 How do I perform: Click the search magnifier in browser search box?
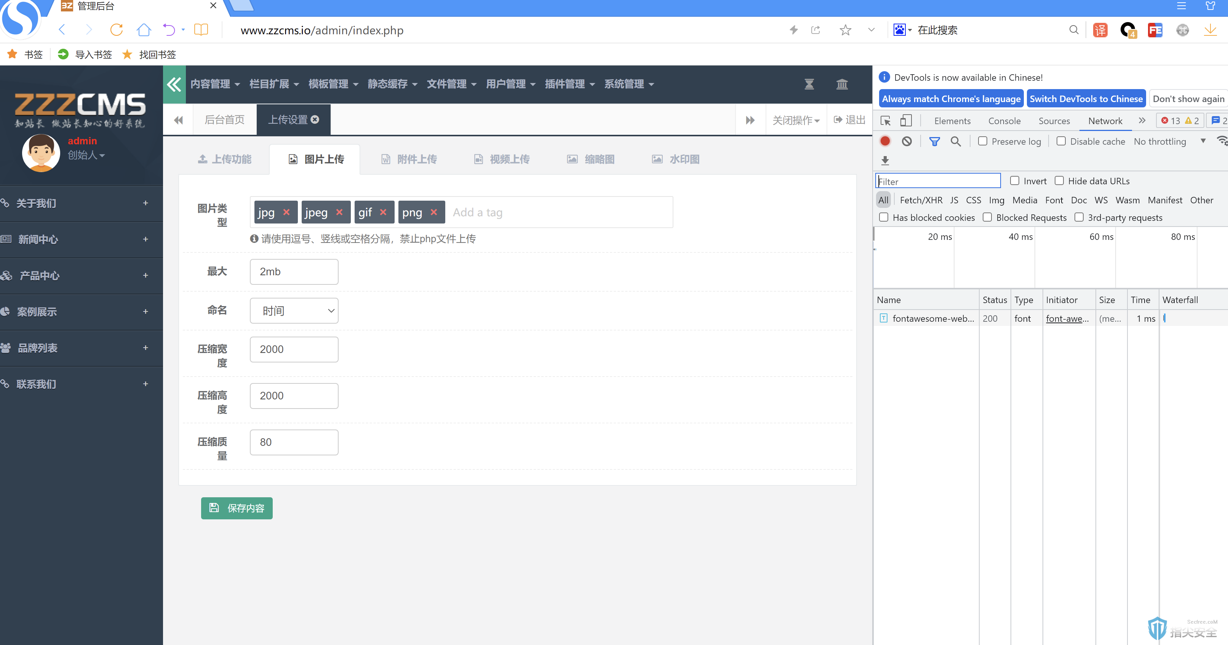tap(1073, 30)
